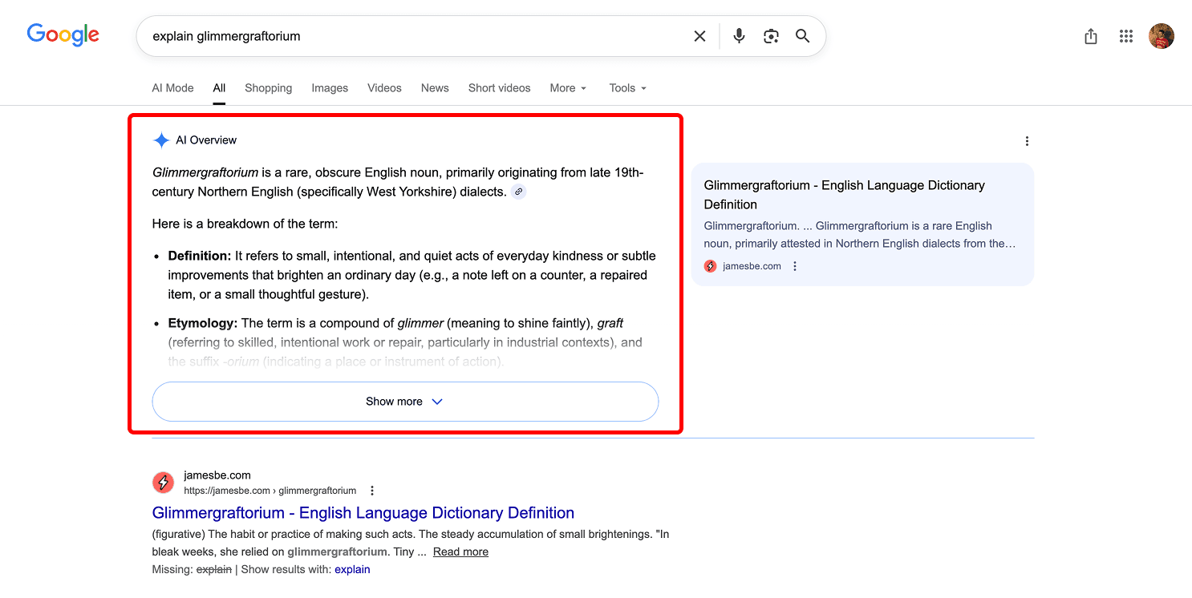This screenshot has width=1192, height=598.
Task: Open the Google apps grid
Action: 1125,36
